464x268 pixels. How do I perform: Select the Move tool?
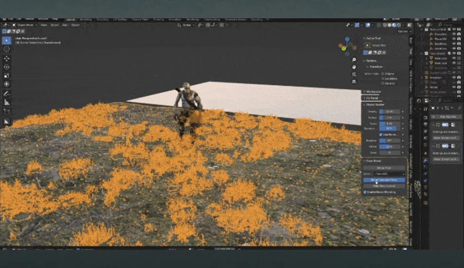[x=7, y=59]
